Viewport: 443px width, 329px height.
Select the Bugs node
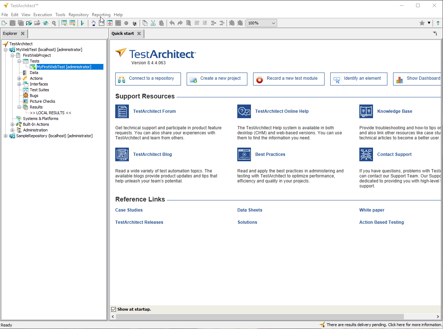pos(34,96)
